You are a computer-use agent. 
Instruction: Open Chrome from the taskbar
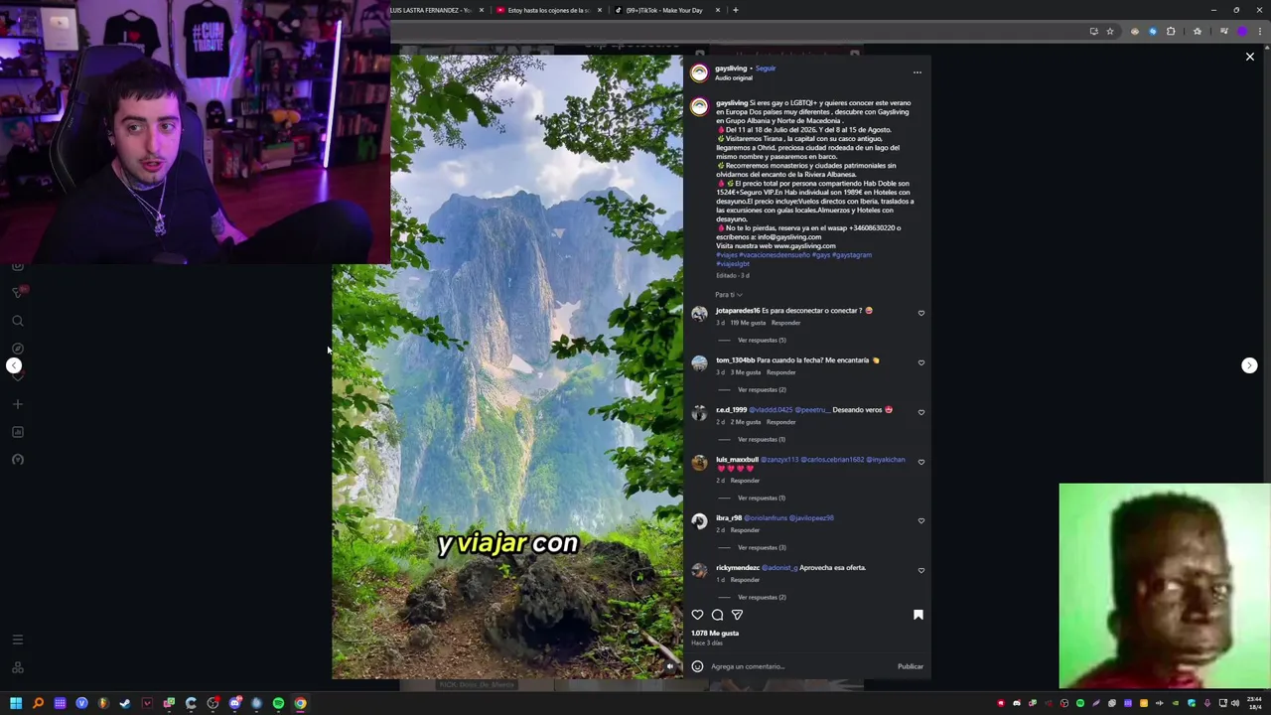(300, 703)
